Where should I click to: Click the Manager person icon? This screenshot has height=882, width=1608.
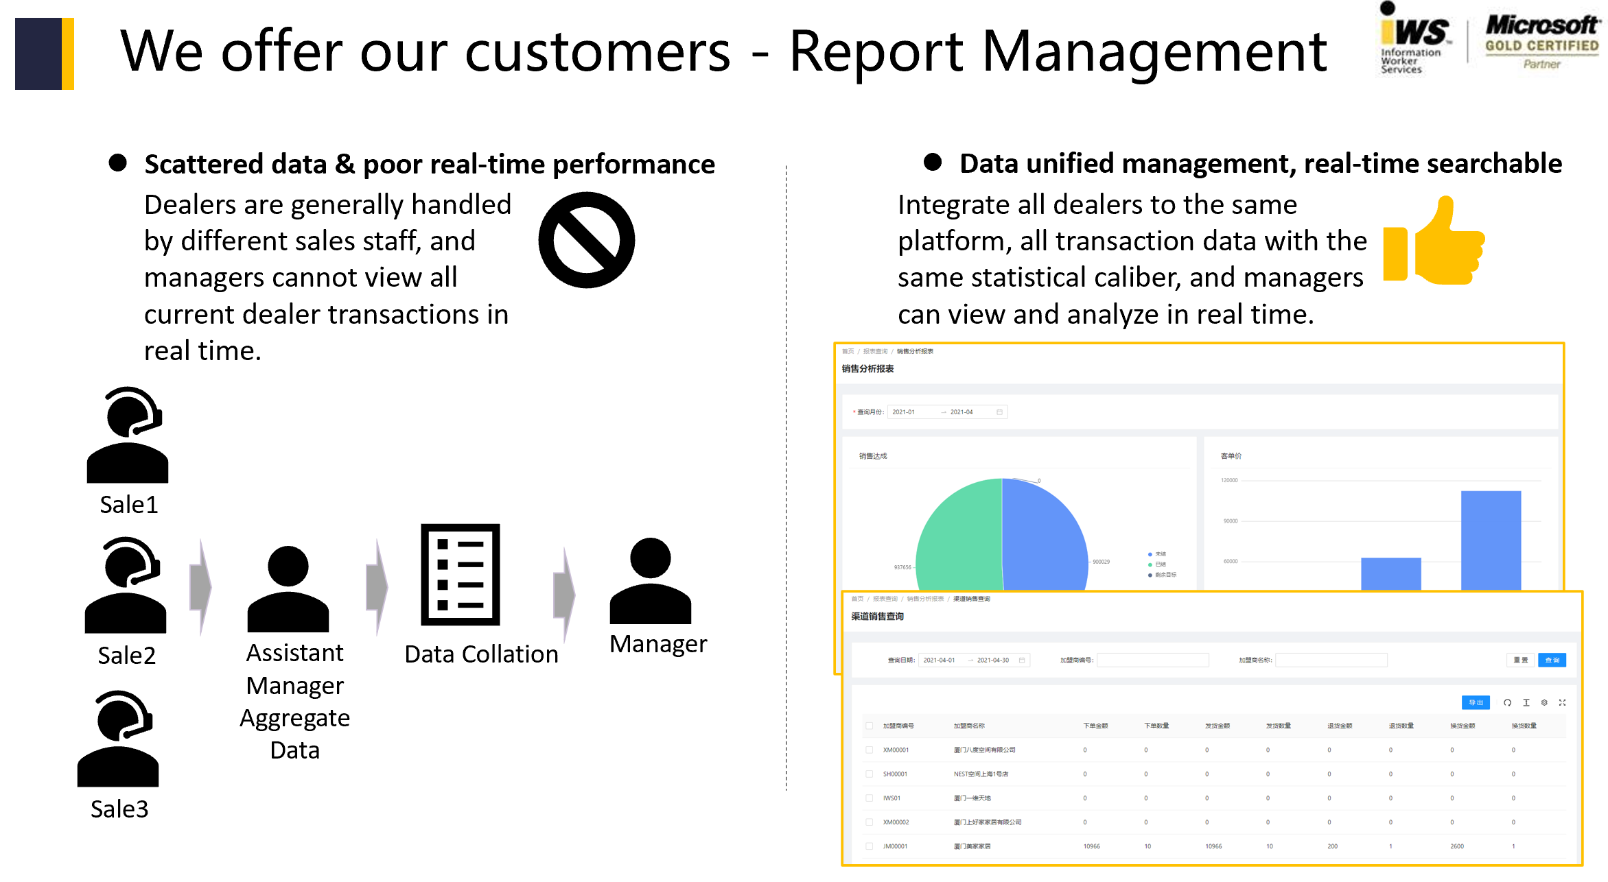pyautogui.click(x=651, y=581)
